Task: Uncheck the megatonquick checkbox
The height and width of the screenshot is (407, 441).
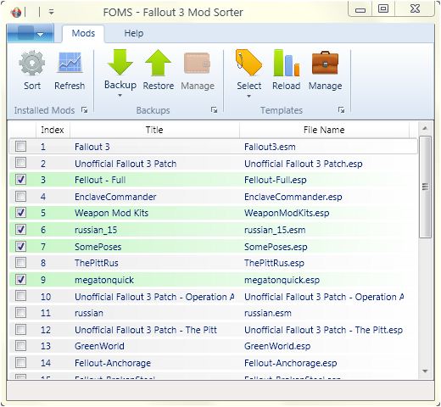Action: click(20, 279)
